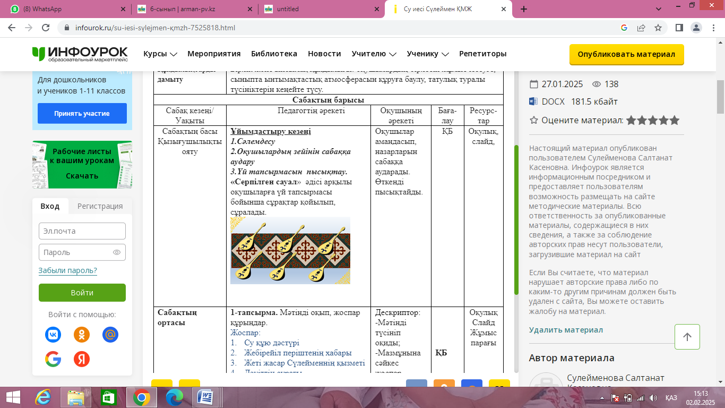Click the address bar URL
725x408 pixels.
156,28
